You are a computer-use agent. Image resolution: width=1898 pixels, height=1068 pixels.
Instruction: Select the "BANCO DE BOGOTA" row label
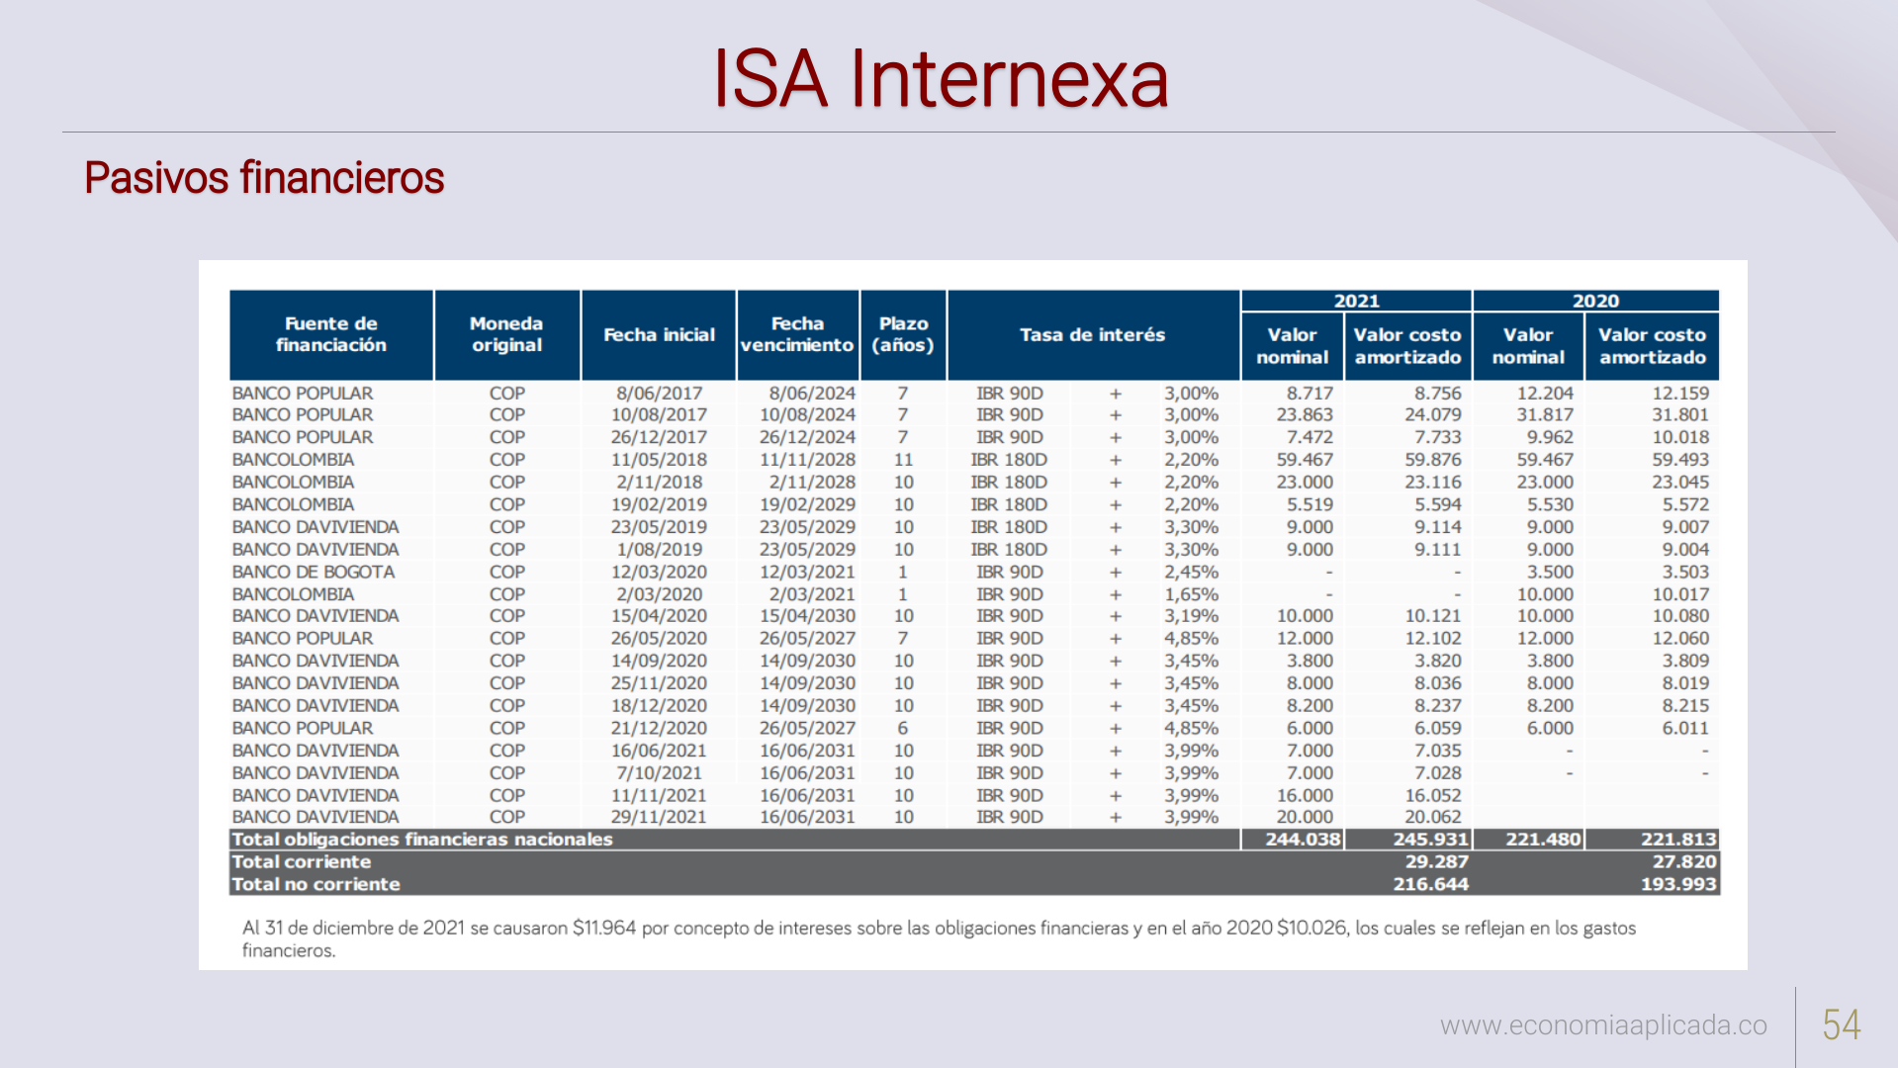(x=314, y=572)
